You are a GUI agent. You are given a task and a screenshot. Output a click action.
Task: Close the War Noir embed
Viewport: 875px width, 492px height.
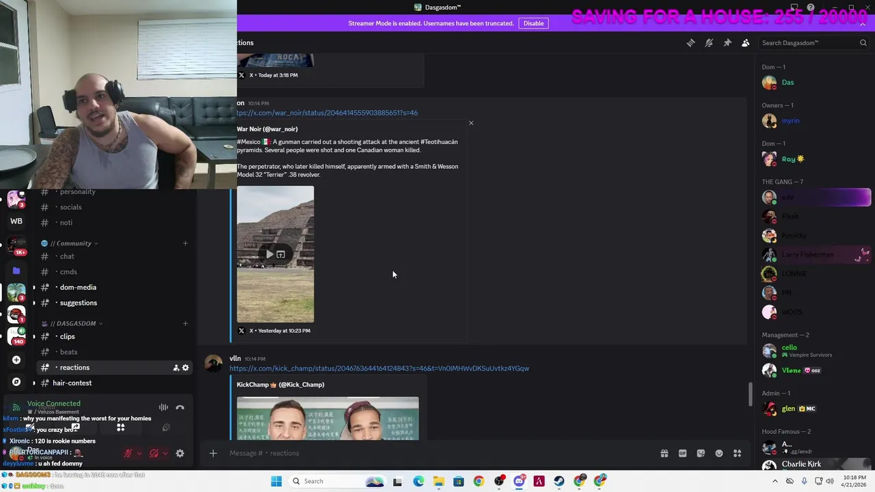coord(471,123)
